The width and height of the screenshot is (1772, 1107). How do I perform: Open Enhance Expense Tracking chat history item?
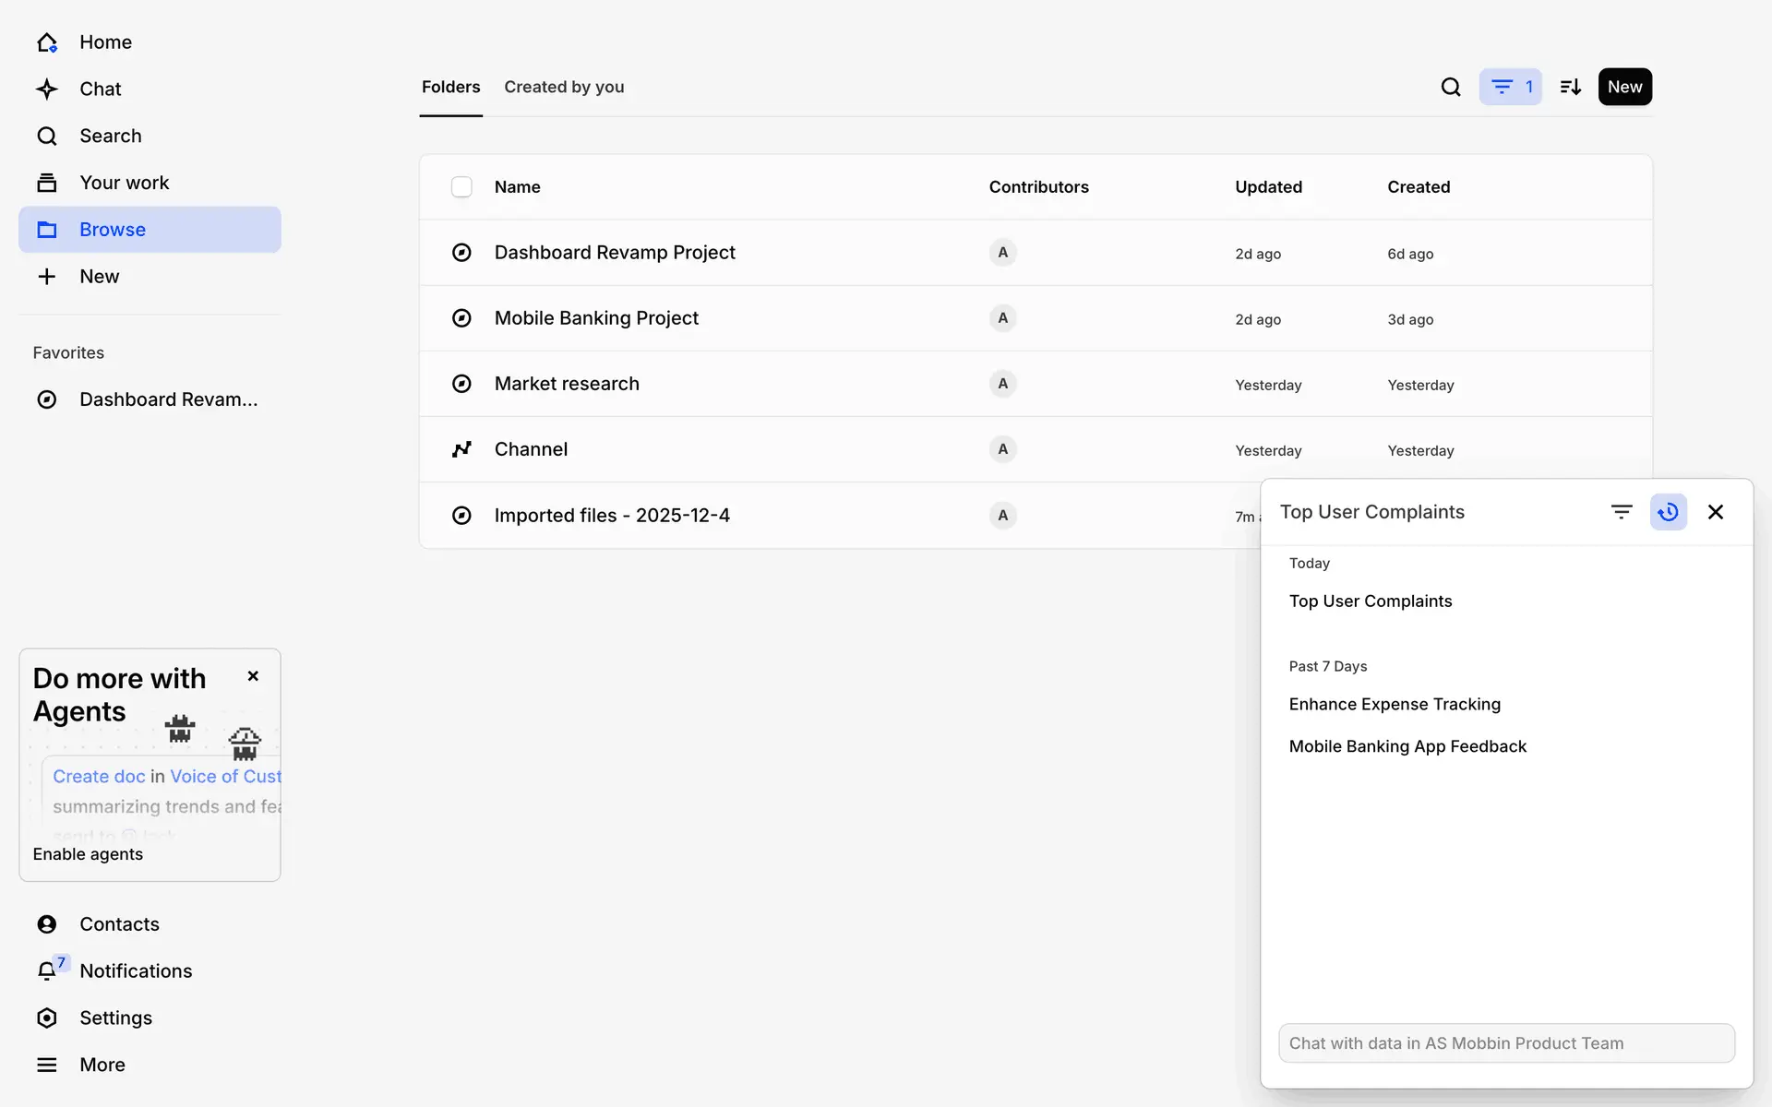pyautogui.click(x=1395, y=704)
